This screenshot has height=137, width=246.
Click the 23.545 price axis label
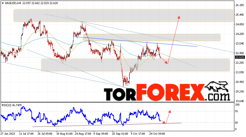point(240,43)
